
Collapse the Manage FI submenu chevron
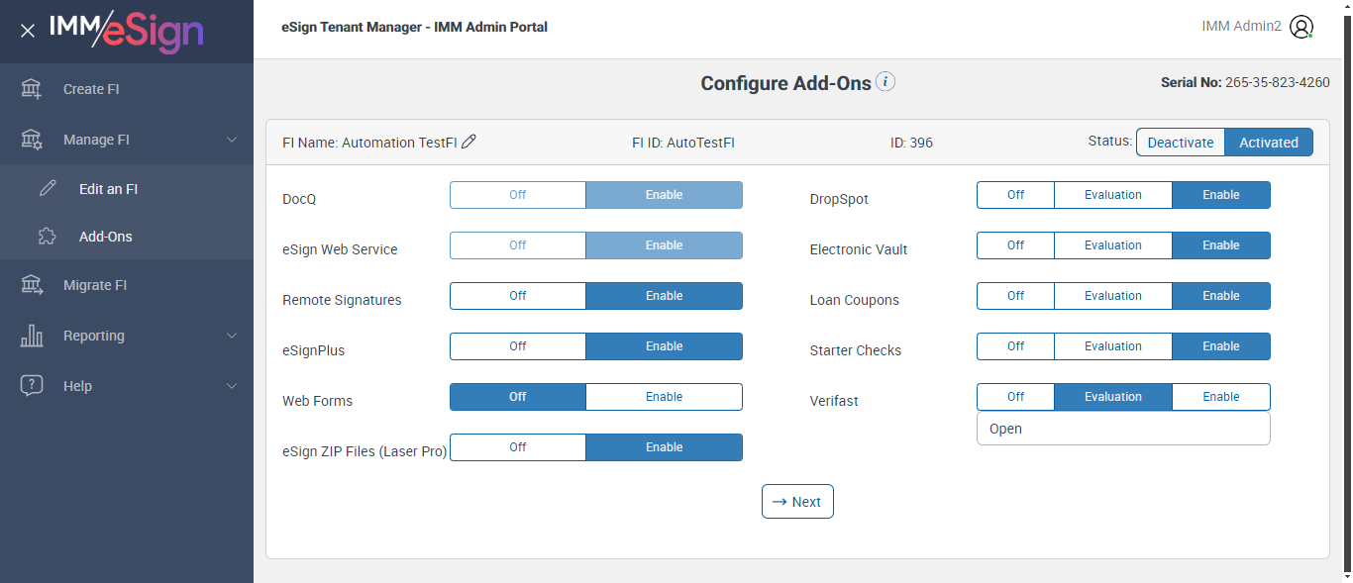(232, 140)
